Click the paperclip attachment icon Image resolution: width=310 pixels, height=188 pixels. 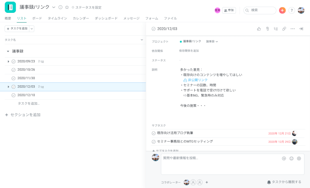point(267,29)
